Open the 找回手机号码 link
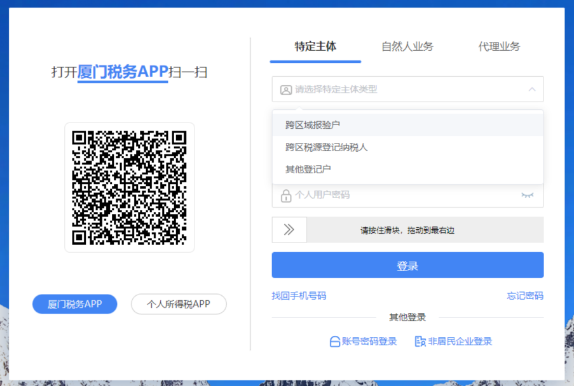The height and width of the screenshot is (386, 574). pyautogui.click(x=299, y=296)
